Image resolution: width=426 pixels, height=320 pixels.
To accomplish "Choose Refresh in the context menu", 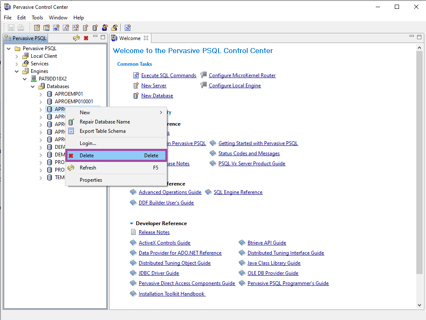I will [x=116, y=168].
